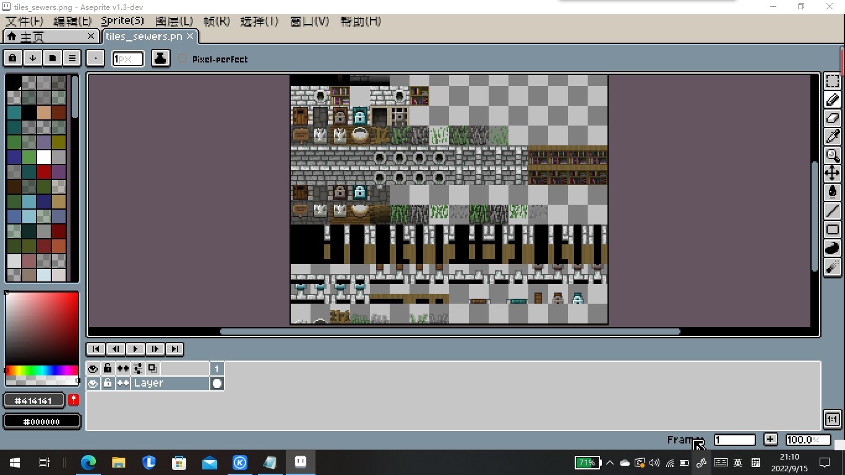845x475 pixels.
Task: Select the Zoom magnifier tool
Action: point(833,155)
